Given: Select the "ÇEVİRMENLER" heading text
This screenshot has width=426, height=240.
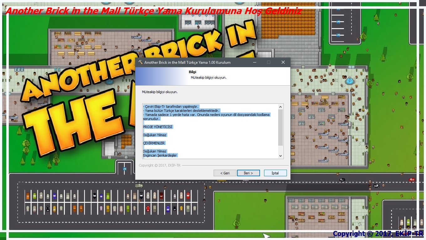Looking at the screenshot, I should (x=154, y=143).
